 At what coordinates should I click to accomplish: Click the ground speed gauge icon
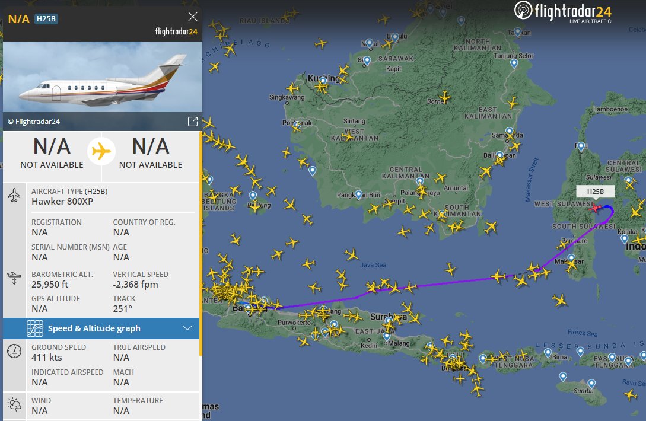click(14, 351)
